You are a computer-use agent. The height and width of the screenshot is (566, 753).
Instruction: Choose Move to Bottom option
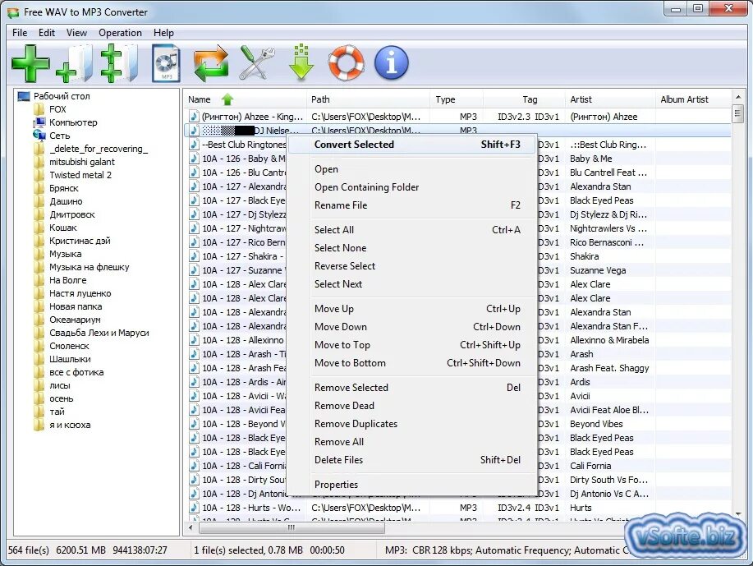412,363
